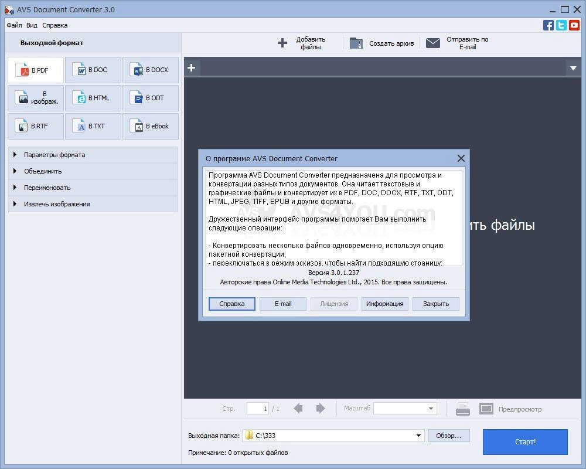The width and height of the screenshot is (586, 469).
Task: Choose the To ODT output format
Action: [151, 98]
